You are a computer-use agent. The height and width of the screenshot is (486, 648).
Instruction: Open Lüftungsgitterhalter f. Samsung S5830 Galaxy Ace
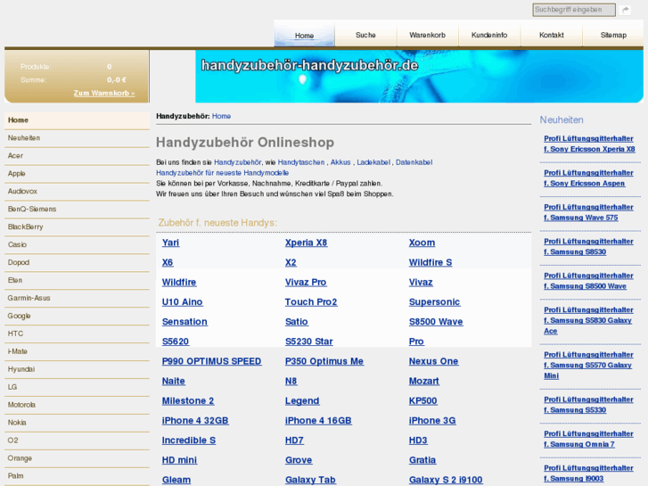[588, 320]
